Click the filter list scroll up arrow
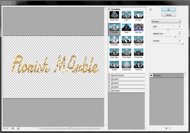The width and height of the screenshot is (190, 133). 146,9
